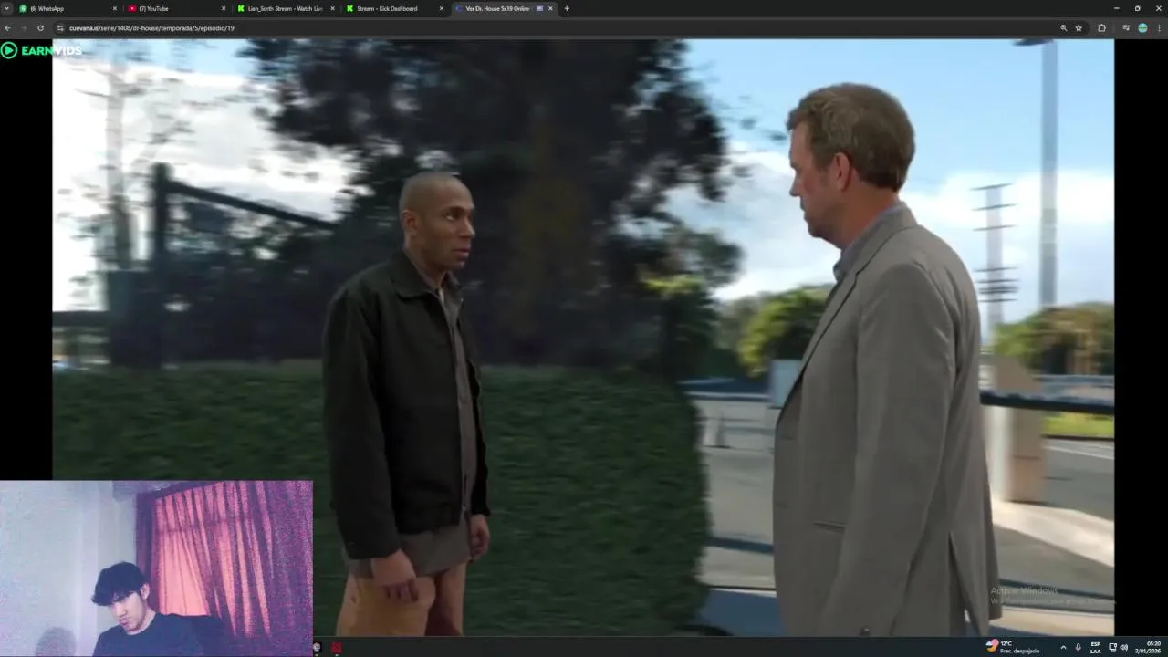
Task: Reload the cuevana page
Action: point(40,28)
